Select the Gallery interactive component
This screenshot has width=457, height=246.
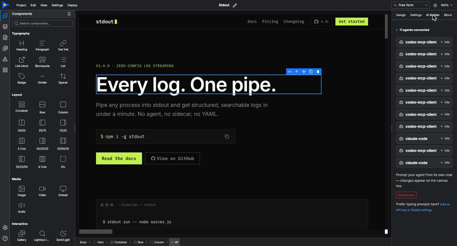tap(22, 236)
